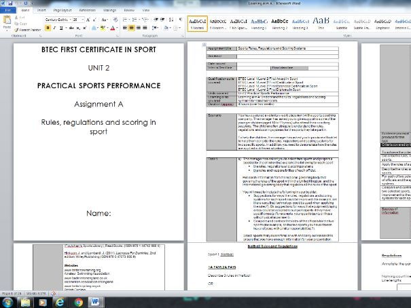Open the Clipboard pane launcher
411x308 pixels.
40,36
